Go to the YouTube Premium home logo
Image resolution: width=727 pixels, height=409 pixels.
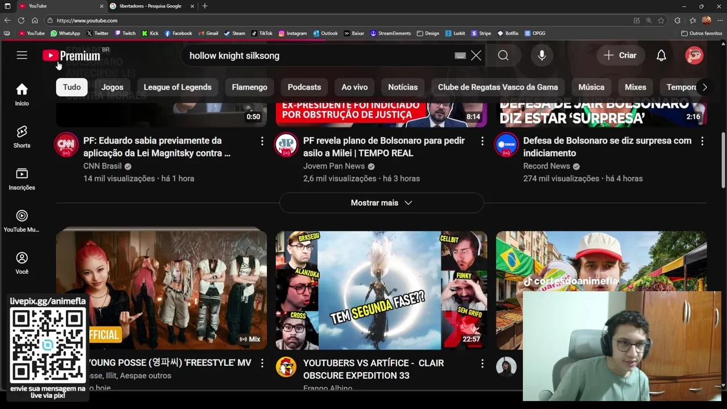click(x=72, y=56)
